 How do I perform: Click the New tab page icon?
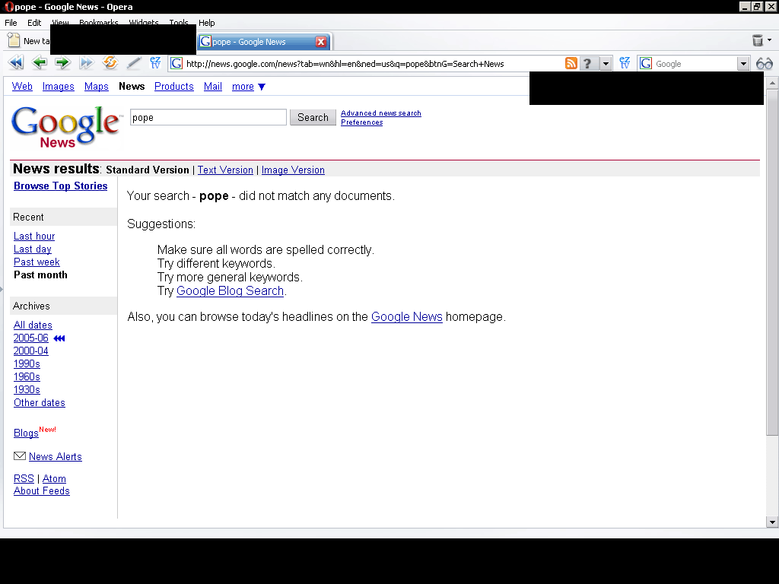pyautogui.click(x=14, y=41)
